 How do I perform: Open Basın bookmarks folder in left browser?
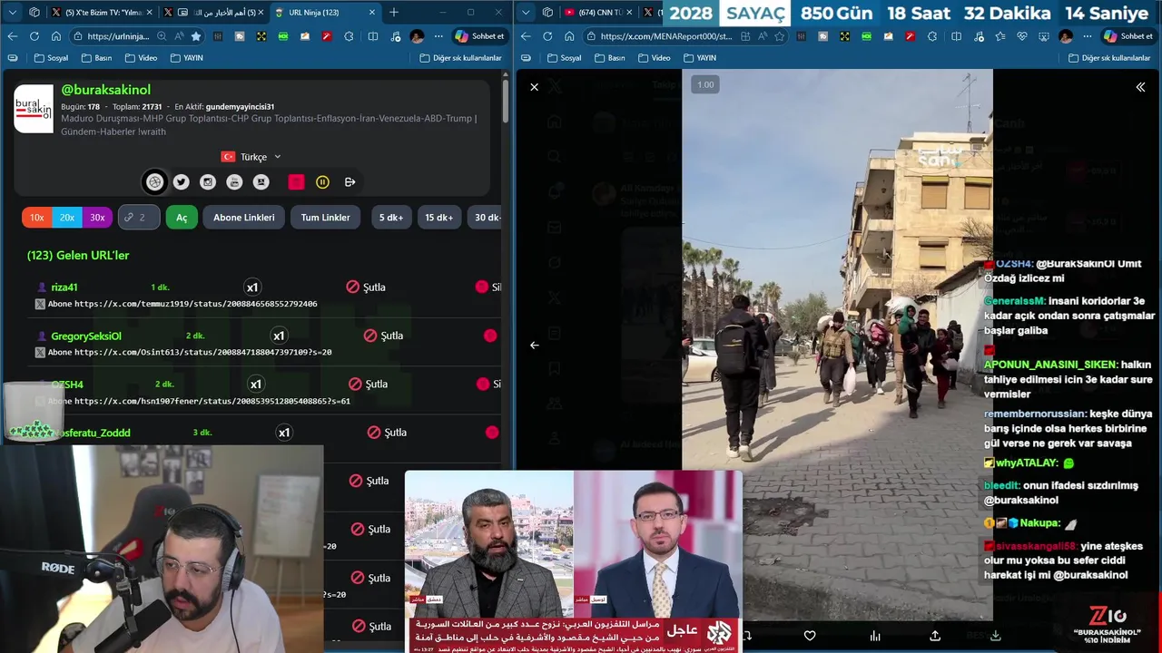click(x=96, y=58)
